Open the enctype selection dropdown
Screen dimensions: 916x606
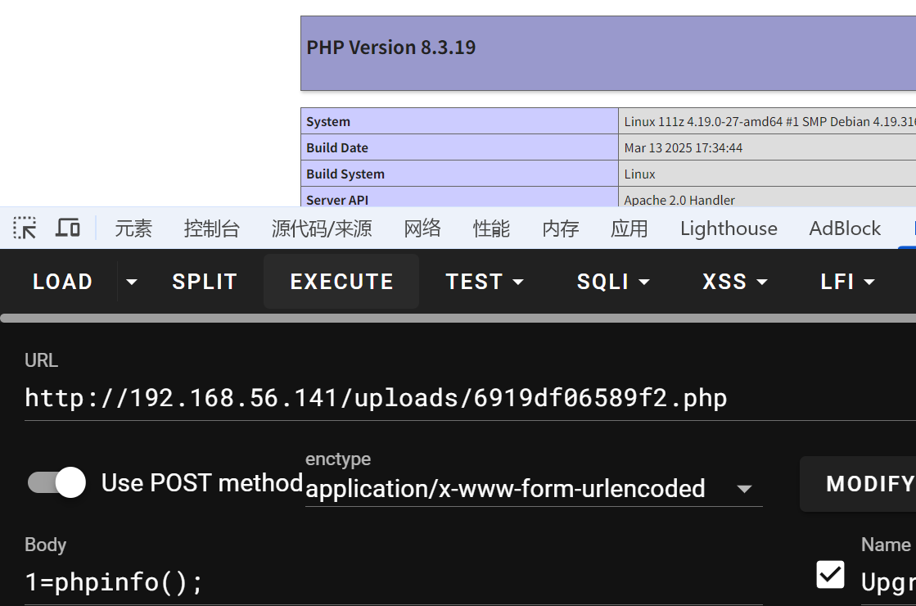[x=533, y=489]
